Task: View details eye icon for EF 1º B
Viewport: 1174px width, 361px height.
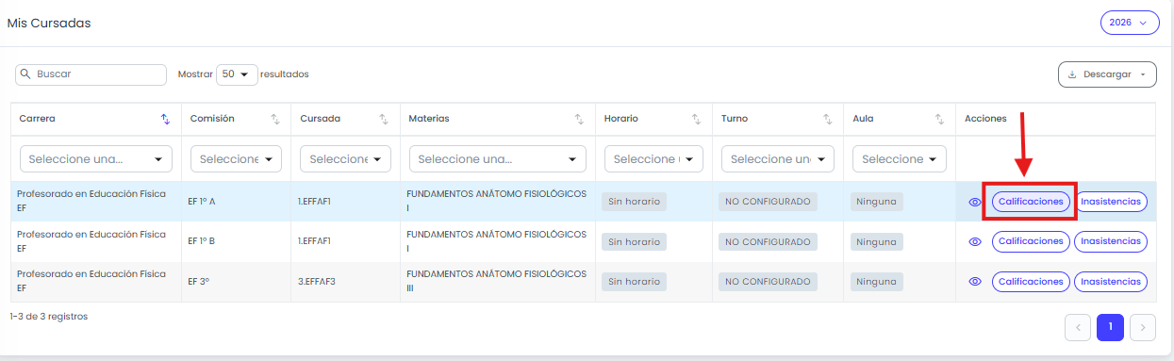Action: 975,242
